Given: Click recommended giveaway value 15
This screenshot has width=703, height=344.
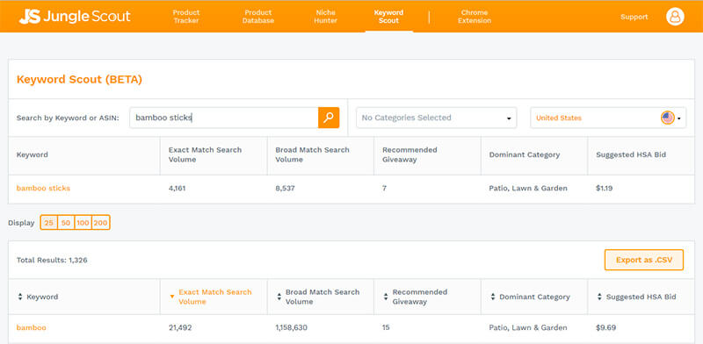Looking at the screenshot, I should [386, 327].
